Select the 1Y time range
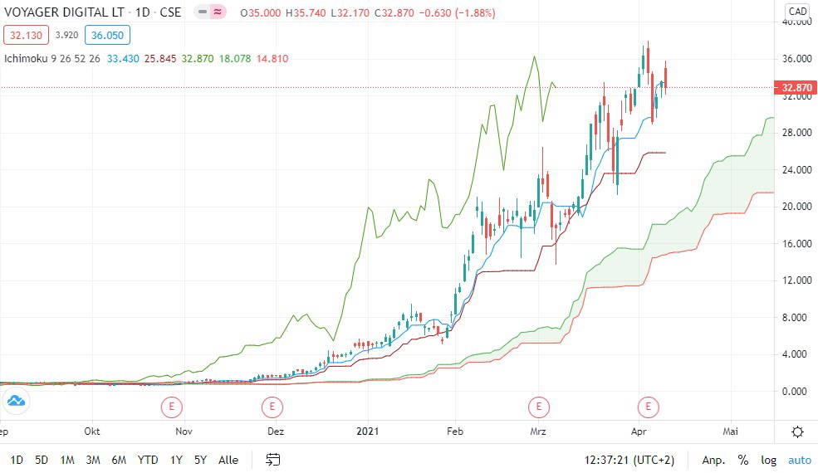 point(176,460)
